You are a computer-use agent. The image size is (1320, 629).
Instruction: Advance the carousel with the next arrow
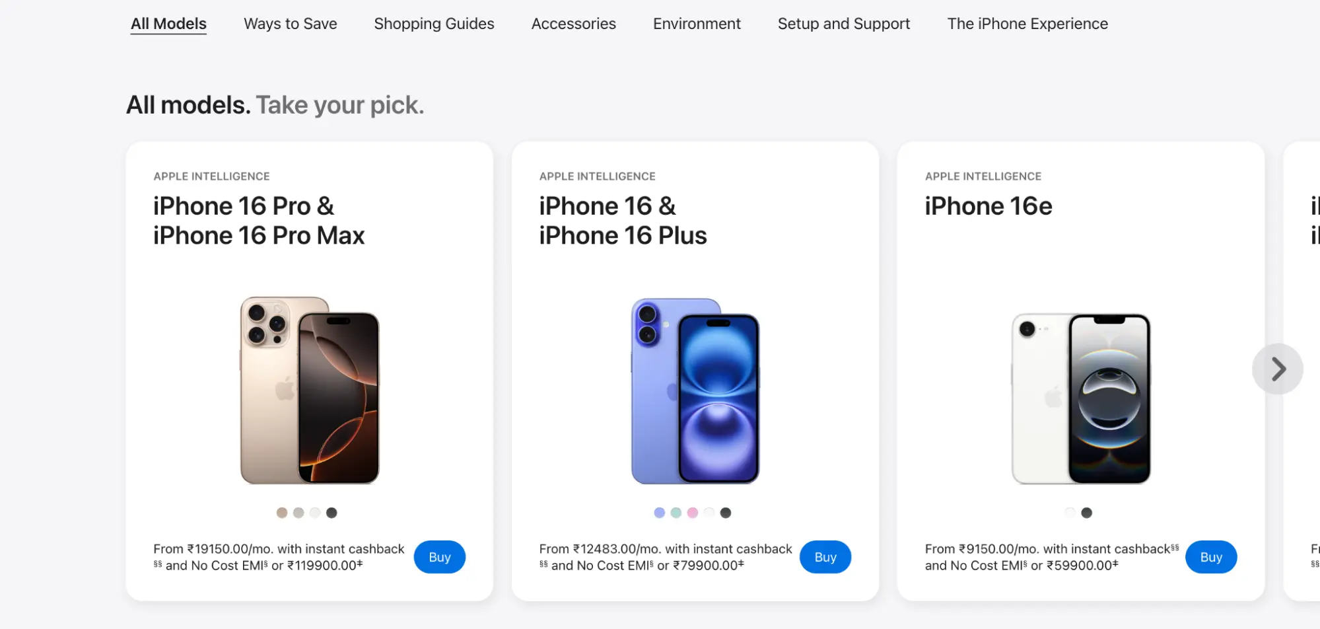[1278, 369]
